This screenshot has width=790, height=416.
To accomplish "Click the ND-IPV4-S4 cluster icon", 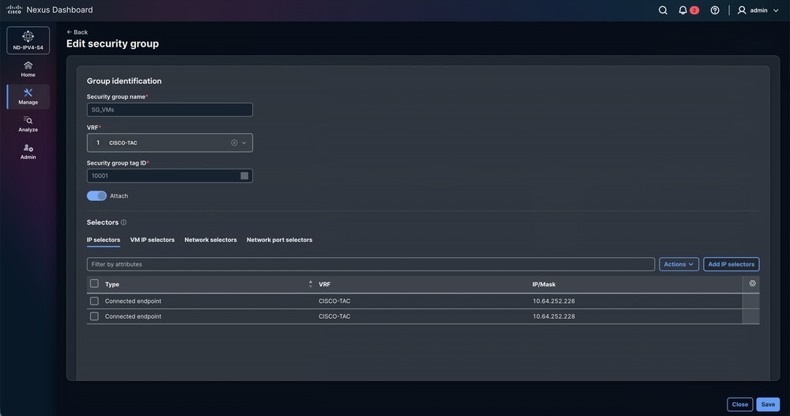I will pos(28,40).
